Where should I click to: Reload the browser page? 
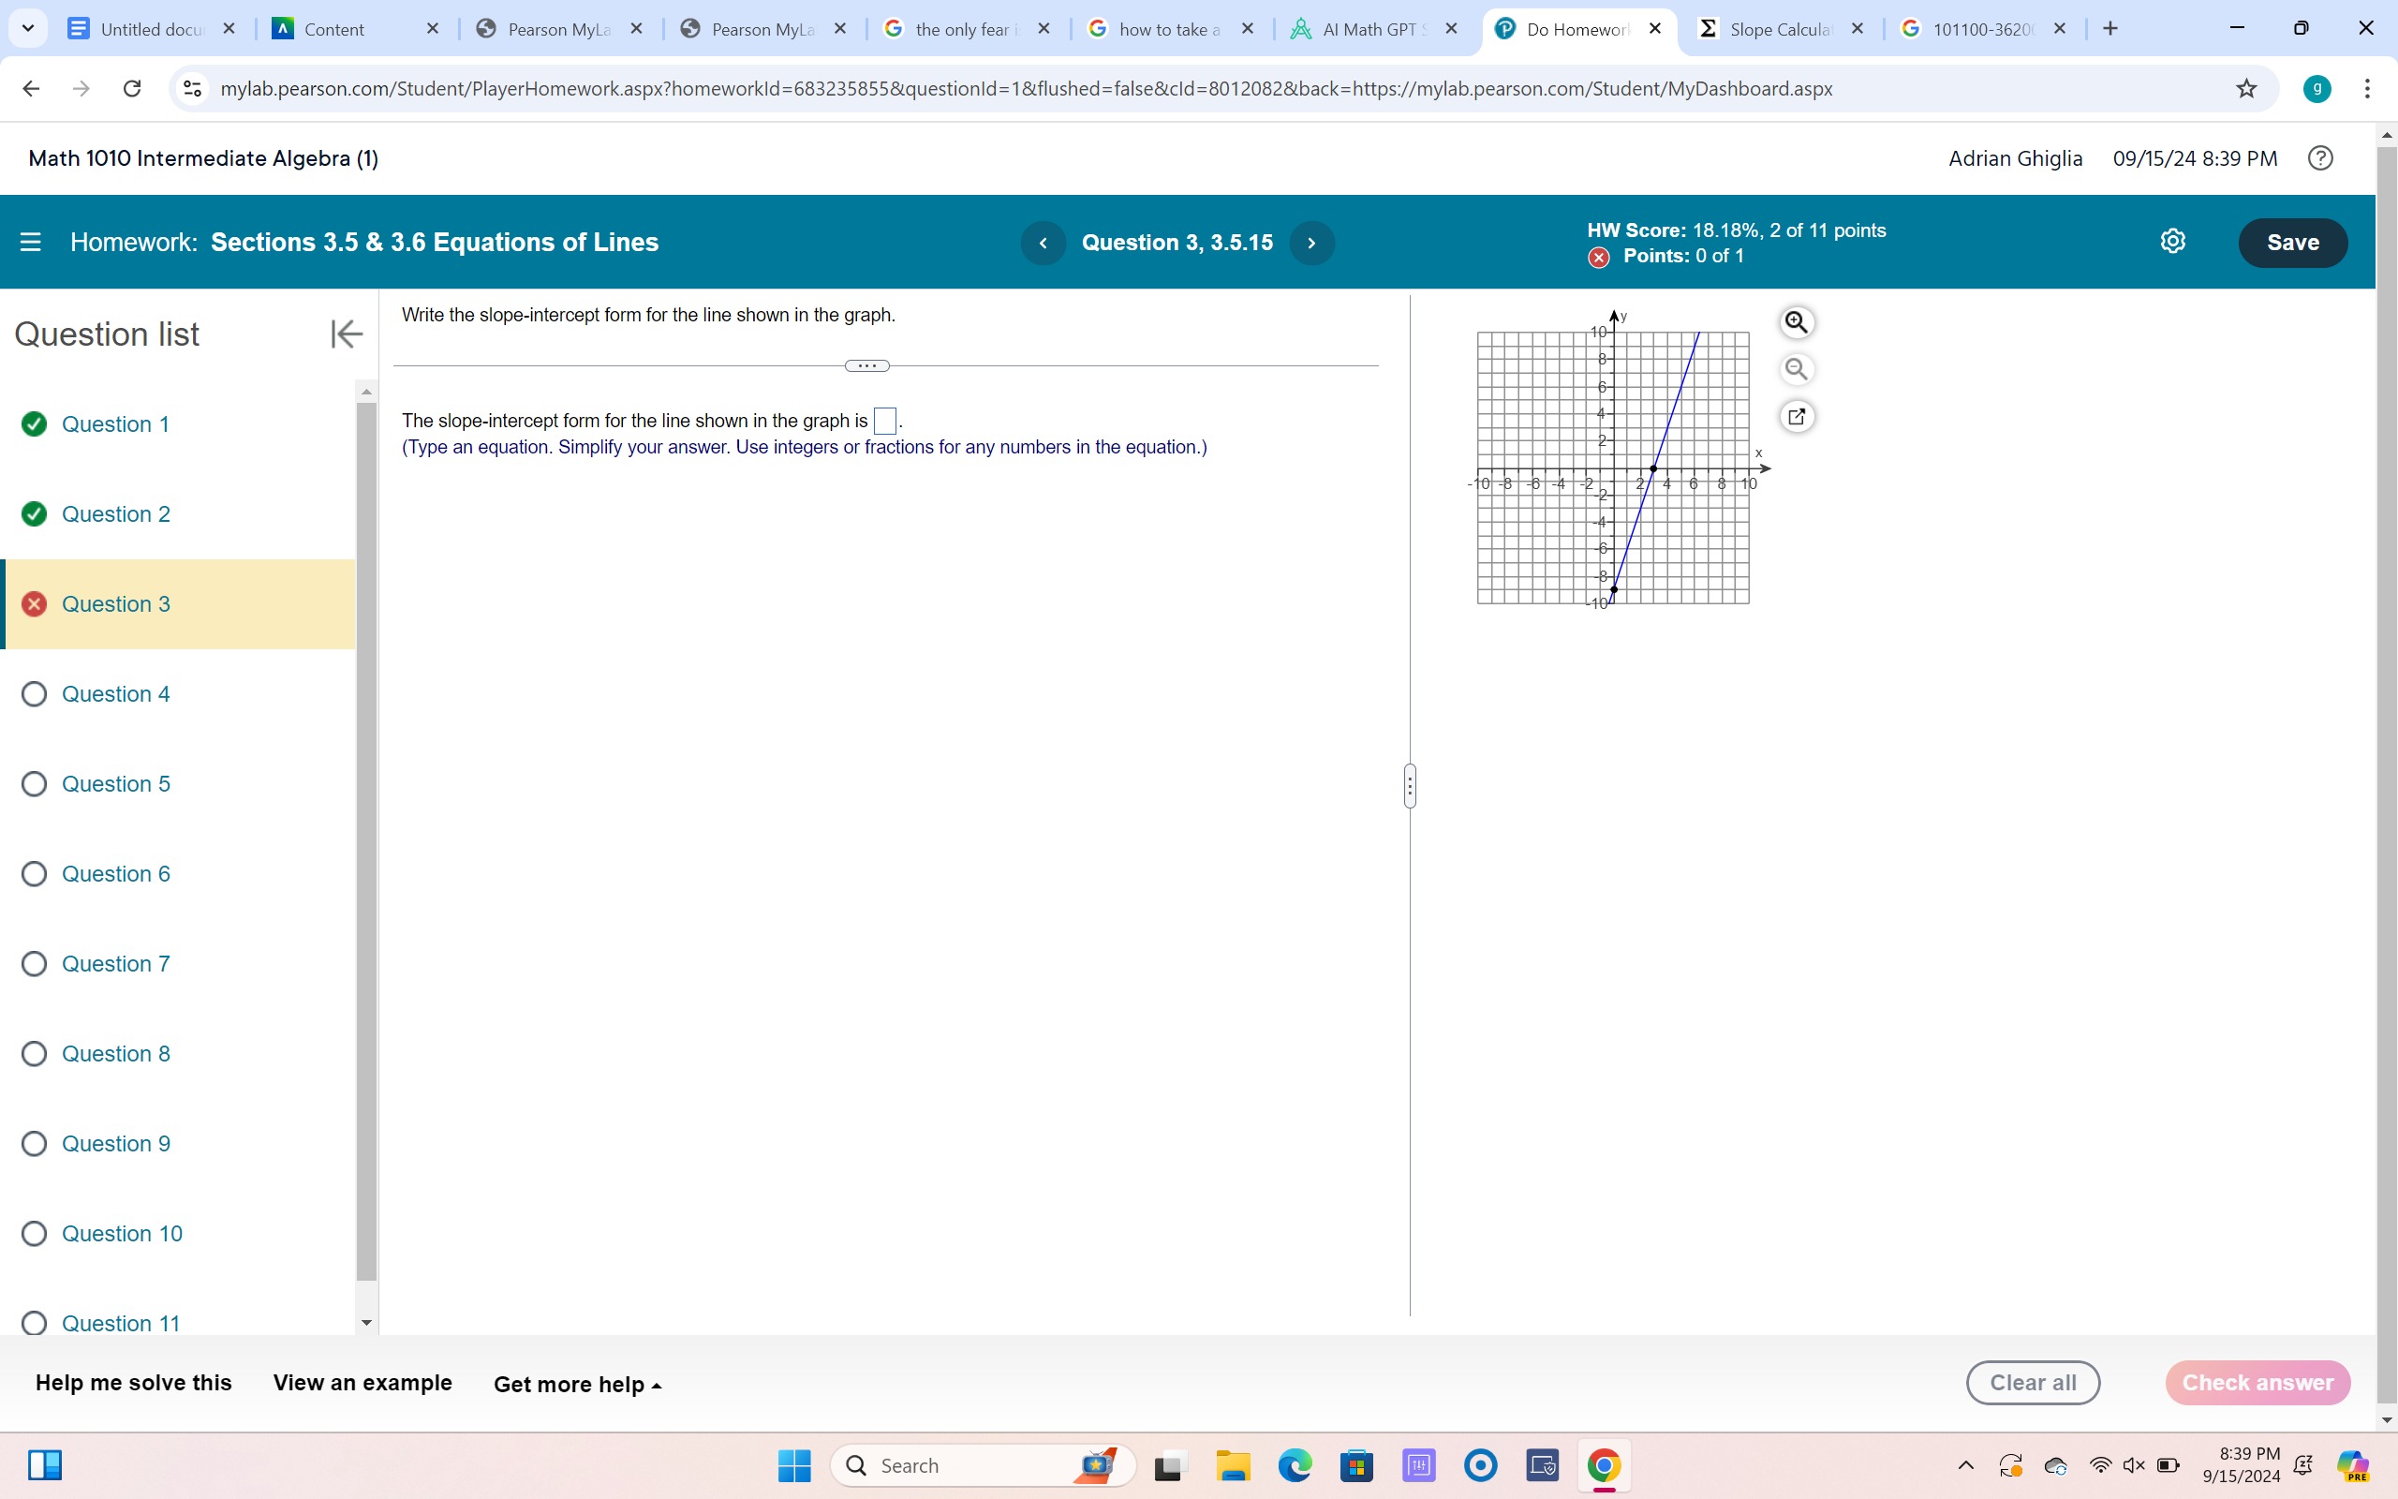[x=132, y=88]
